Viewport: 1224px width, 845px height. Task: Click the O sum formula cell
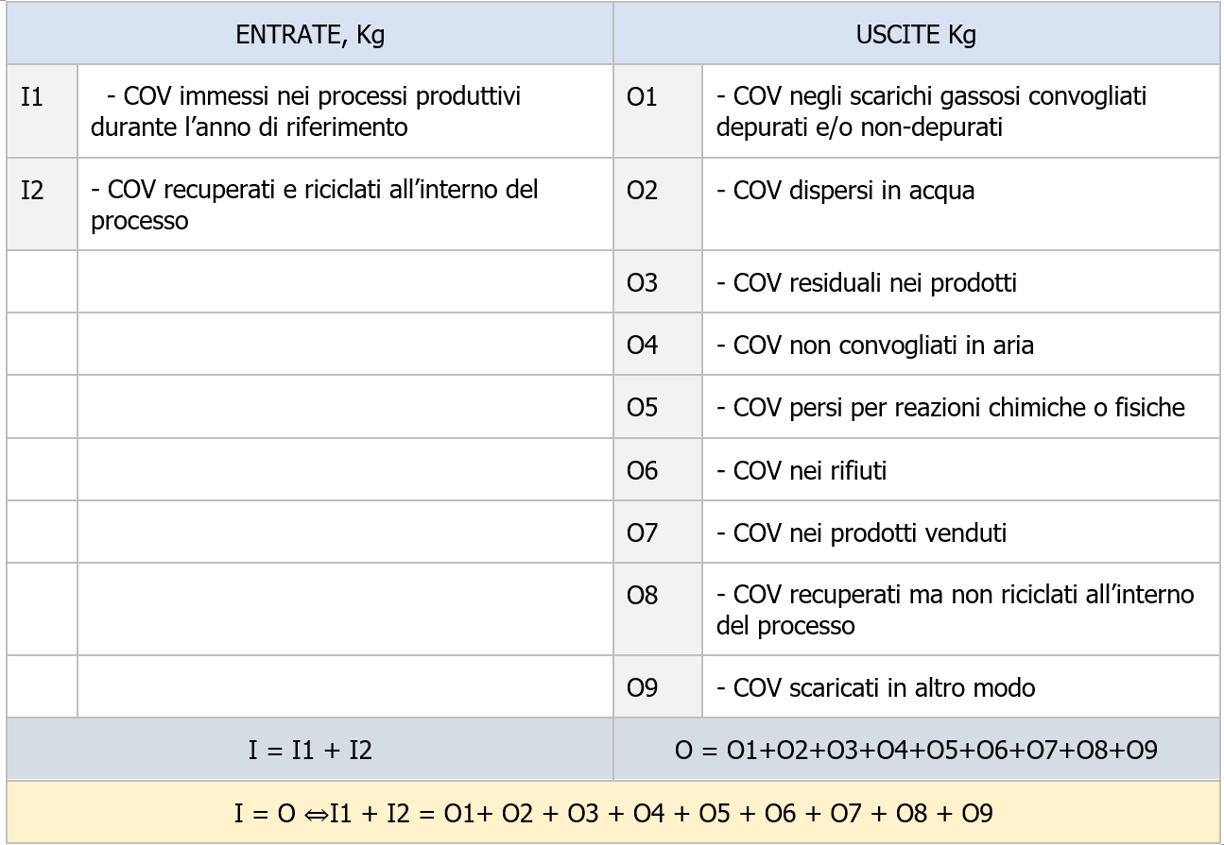coord(916,750)
